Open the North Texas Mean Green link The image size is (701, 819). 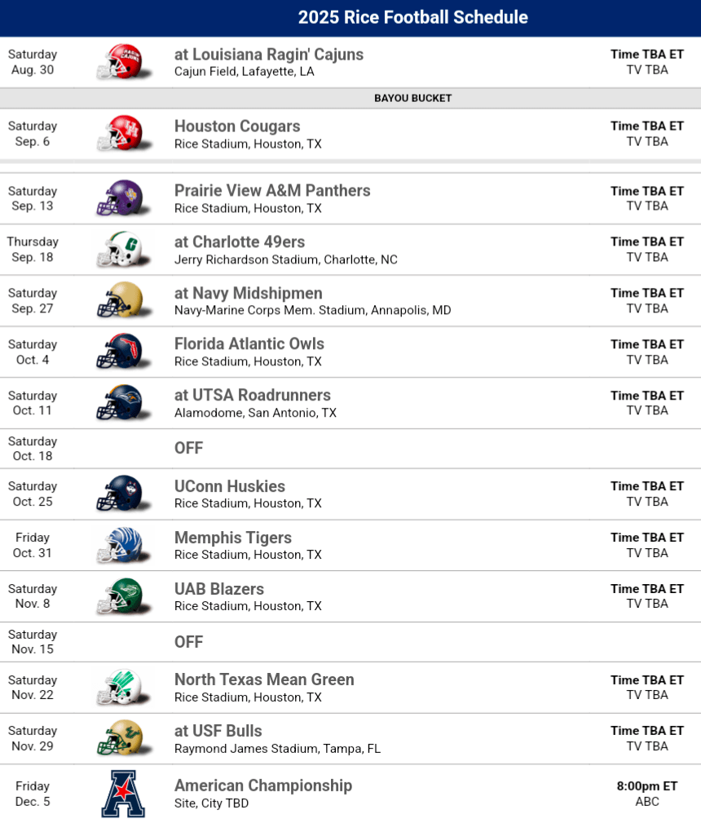(264, 680)
